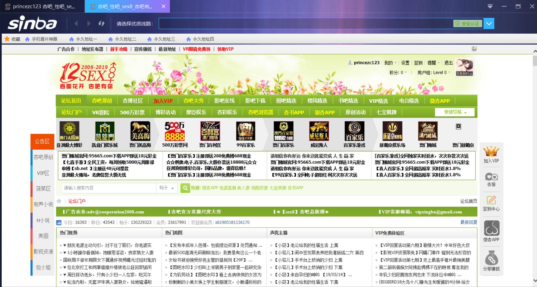Open the 快捷导航 dropdown
The image size is (537, 287).
tap(455, 112)
